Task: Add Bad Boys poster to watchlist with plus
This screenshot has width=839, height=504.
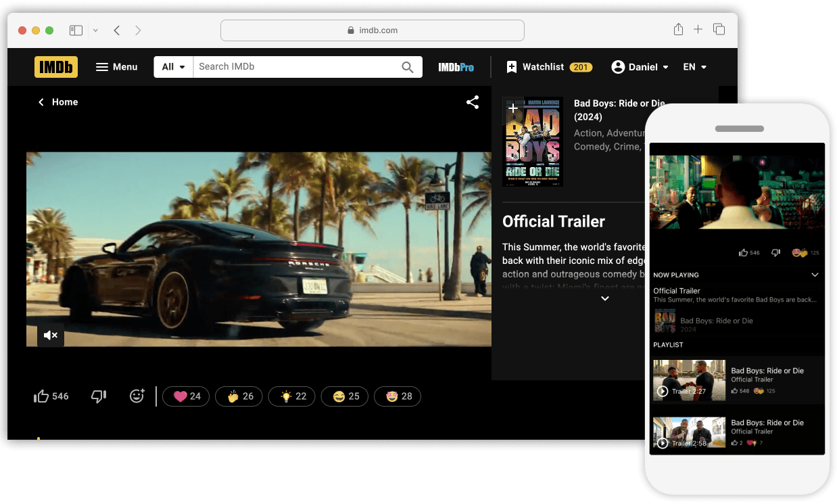Action: (513, 108)
